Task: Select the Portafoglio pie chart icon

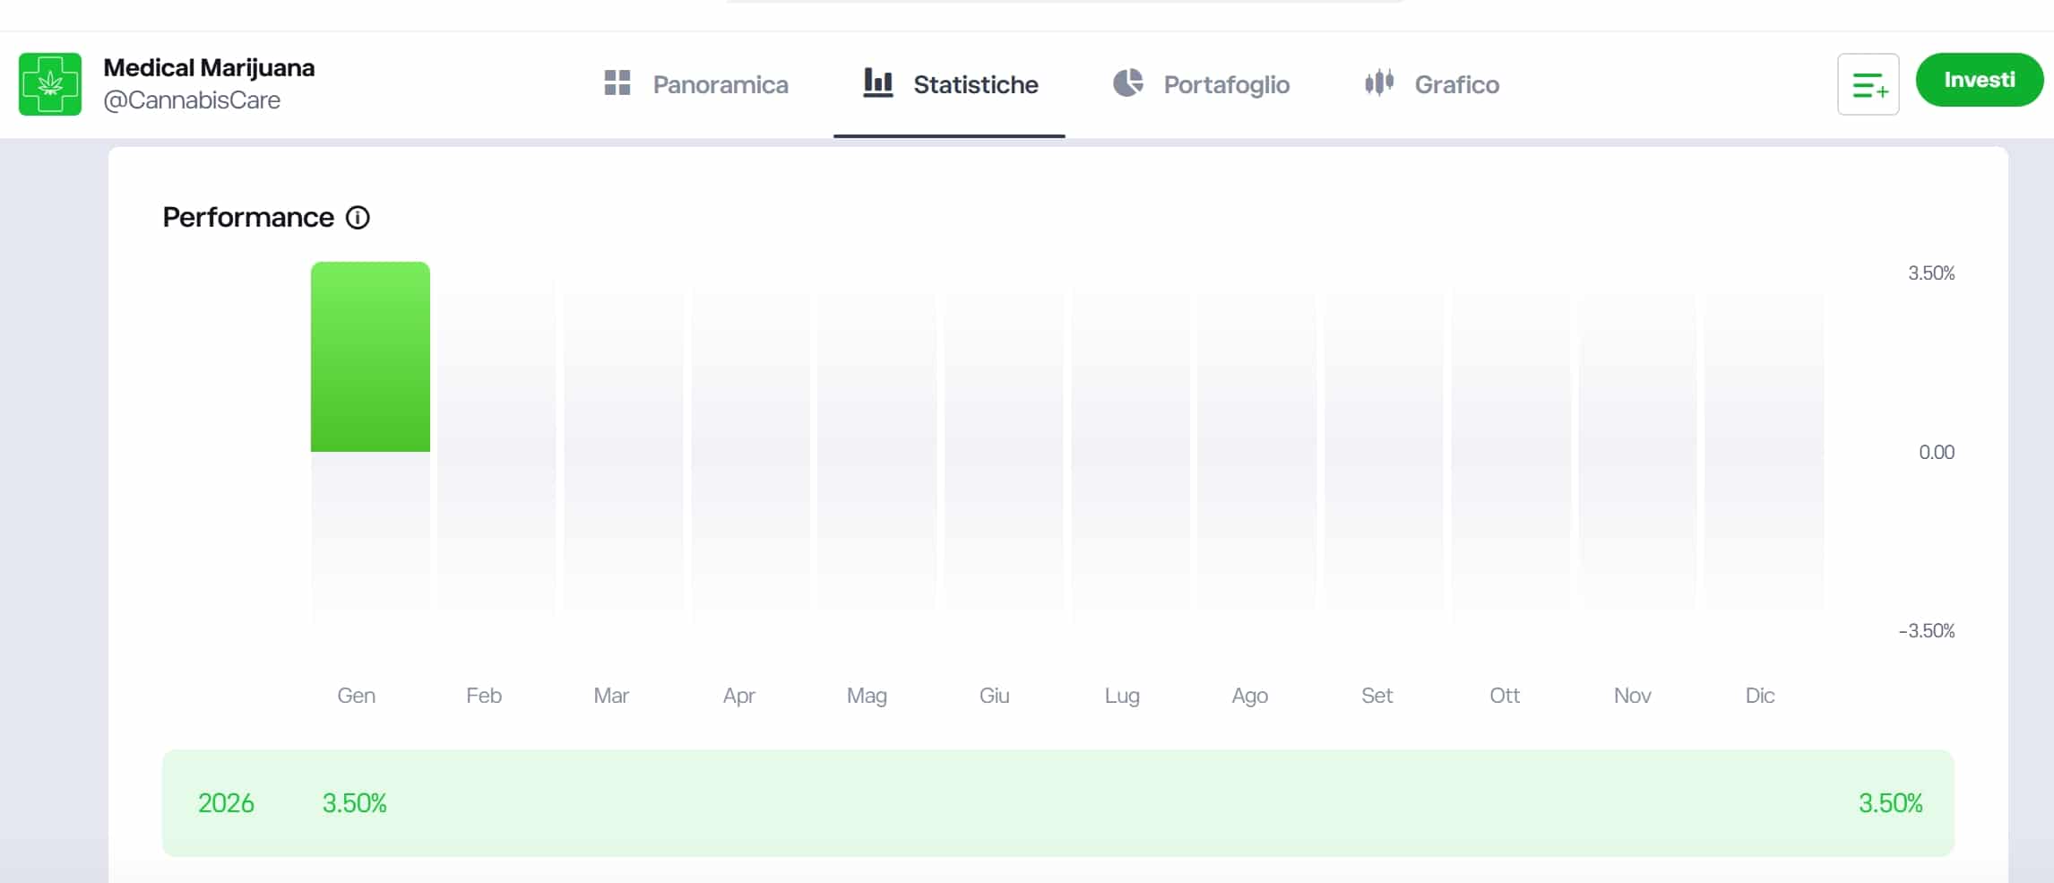Action: [1129, 82]
